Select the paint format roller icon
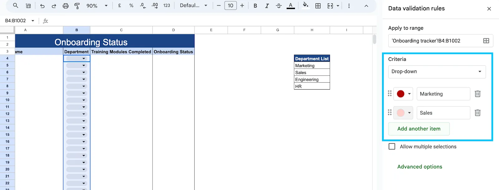 coord(77,6)
